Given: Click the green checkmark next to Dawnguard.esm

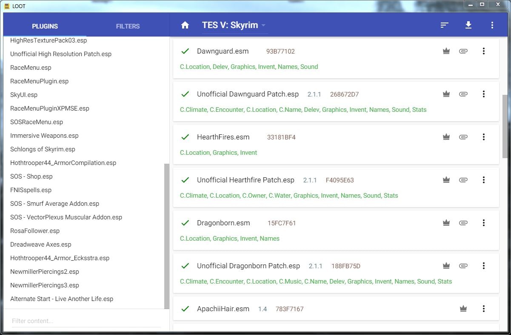Looking at the screenshot, I should tap(185, 51).
